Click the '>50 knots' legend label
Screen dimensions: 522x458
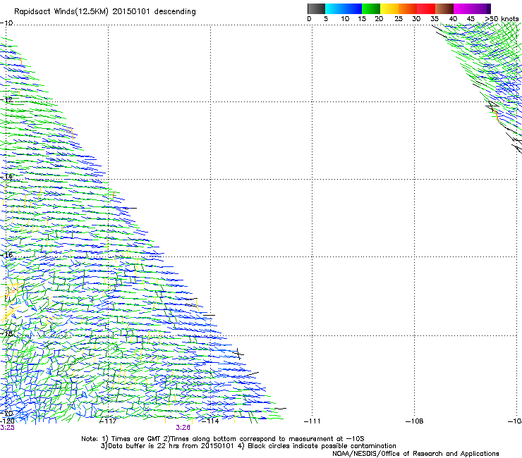tap(502, 19)
